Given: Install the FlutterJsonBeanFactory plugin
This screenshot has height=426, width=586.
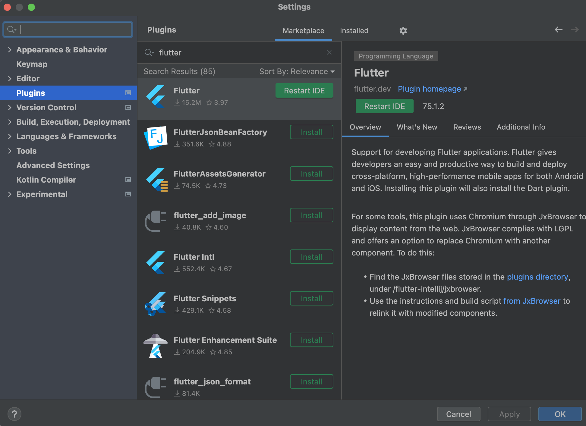Looking at the screenshot, I should (312, 132).
